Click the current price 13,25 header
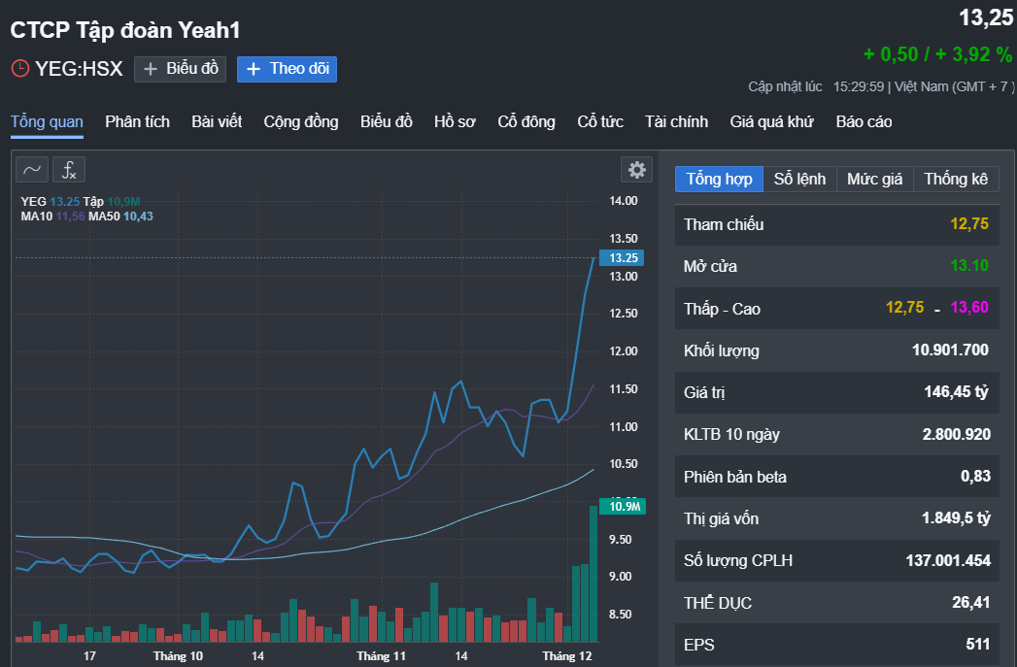This screenshot has height=667, width=1017. (x=986, y=17)
